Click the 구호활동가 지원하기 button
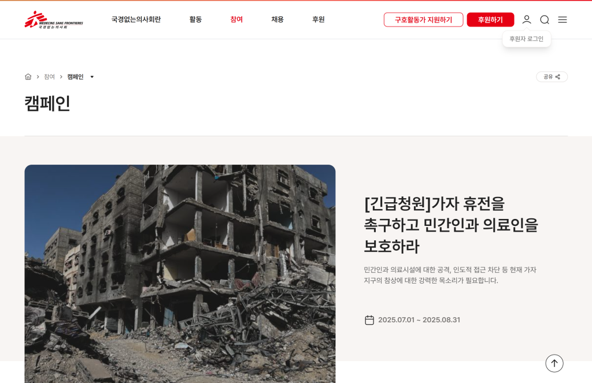The height and width of the screenshot is (383, 592). click(423, 20)
